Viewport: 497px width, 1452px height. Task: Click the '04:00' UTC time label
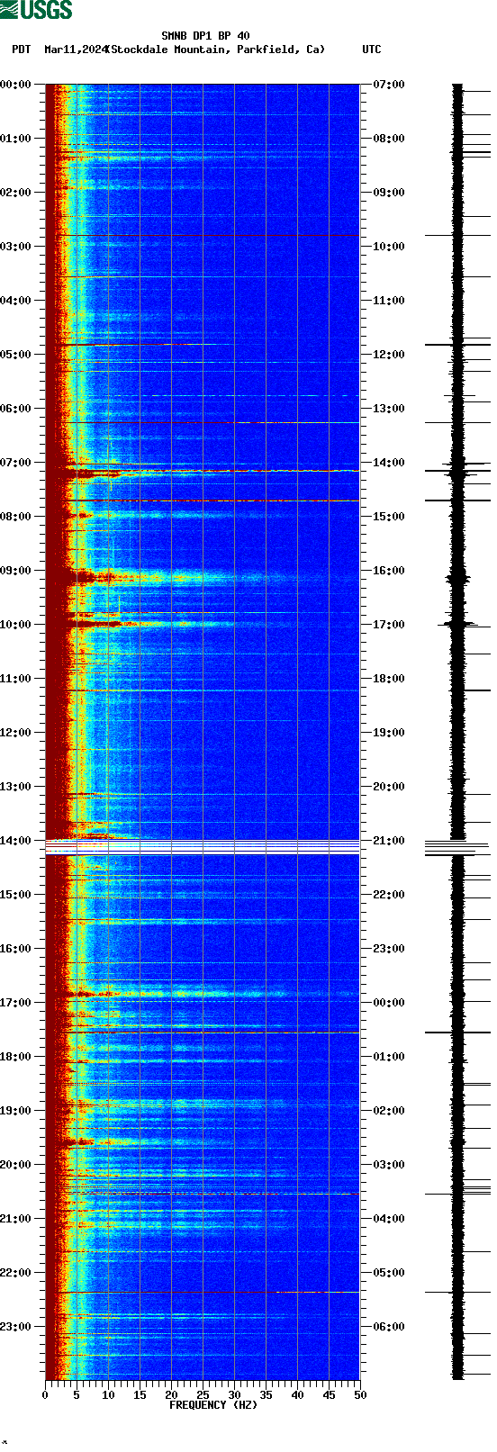(x=389, y=1219)
